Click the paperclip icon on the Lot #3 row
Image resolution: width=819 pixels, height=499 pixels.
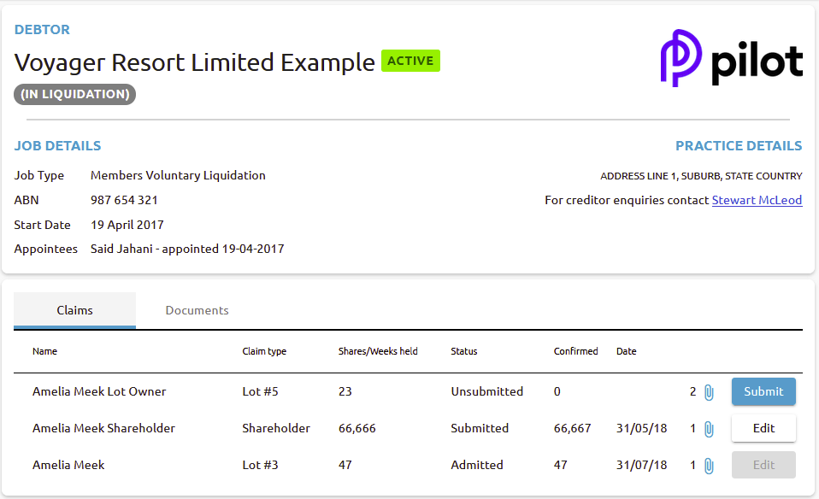pyautogui.click(x=709, y=466)
